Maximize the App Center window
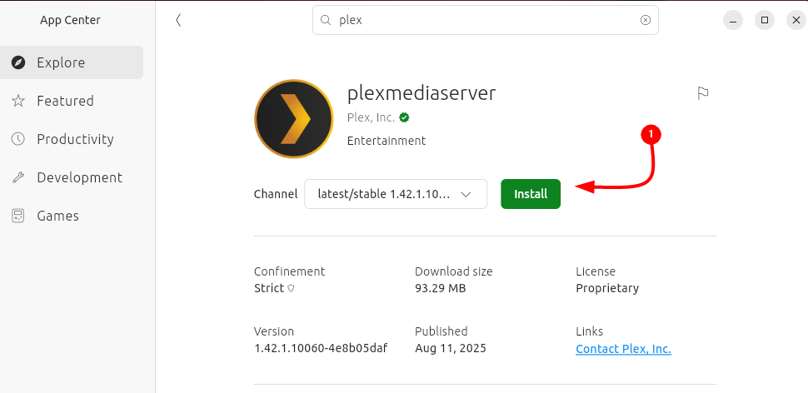The width and height of the screenshot is (808, 393). coord(764,20)
